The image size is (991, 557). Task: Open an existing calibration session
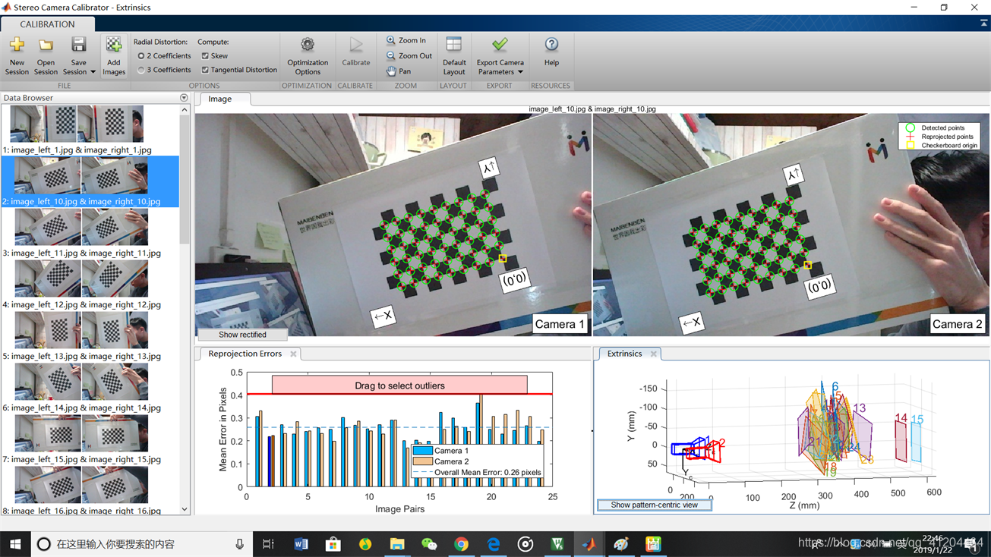click(x=46, y=56)
